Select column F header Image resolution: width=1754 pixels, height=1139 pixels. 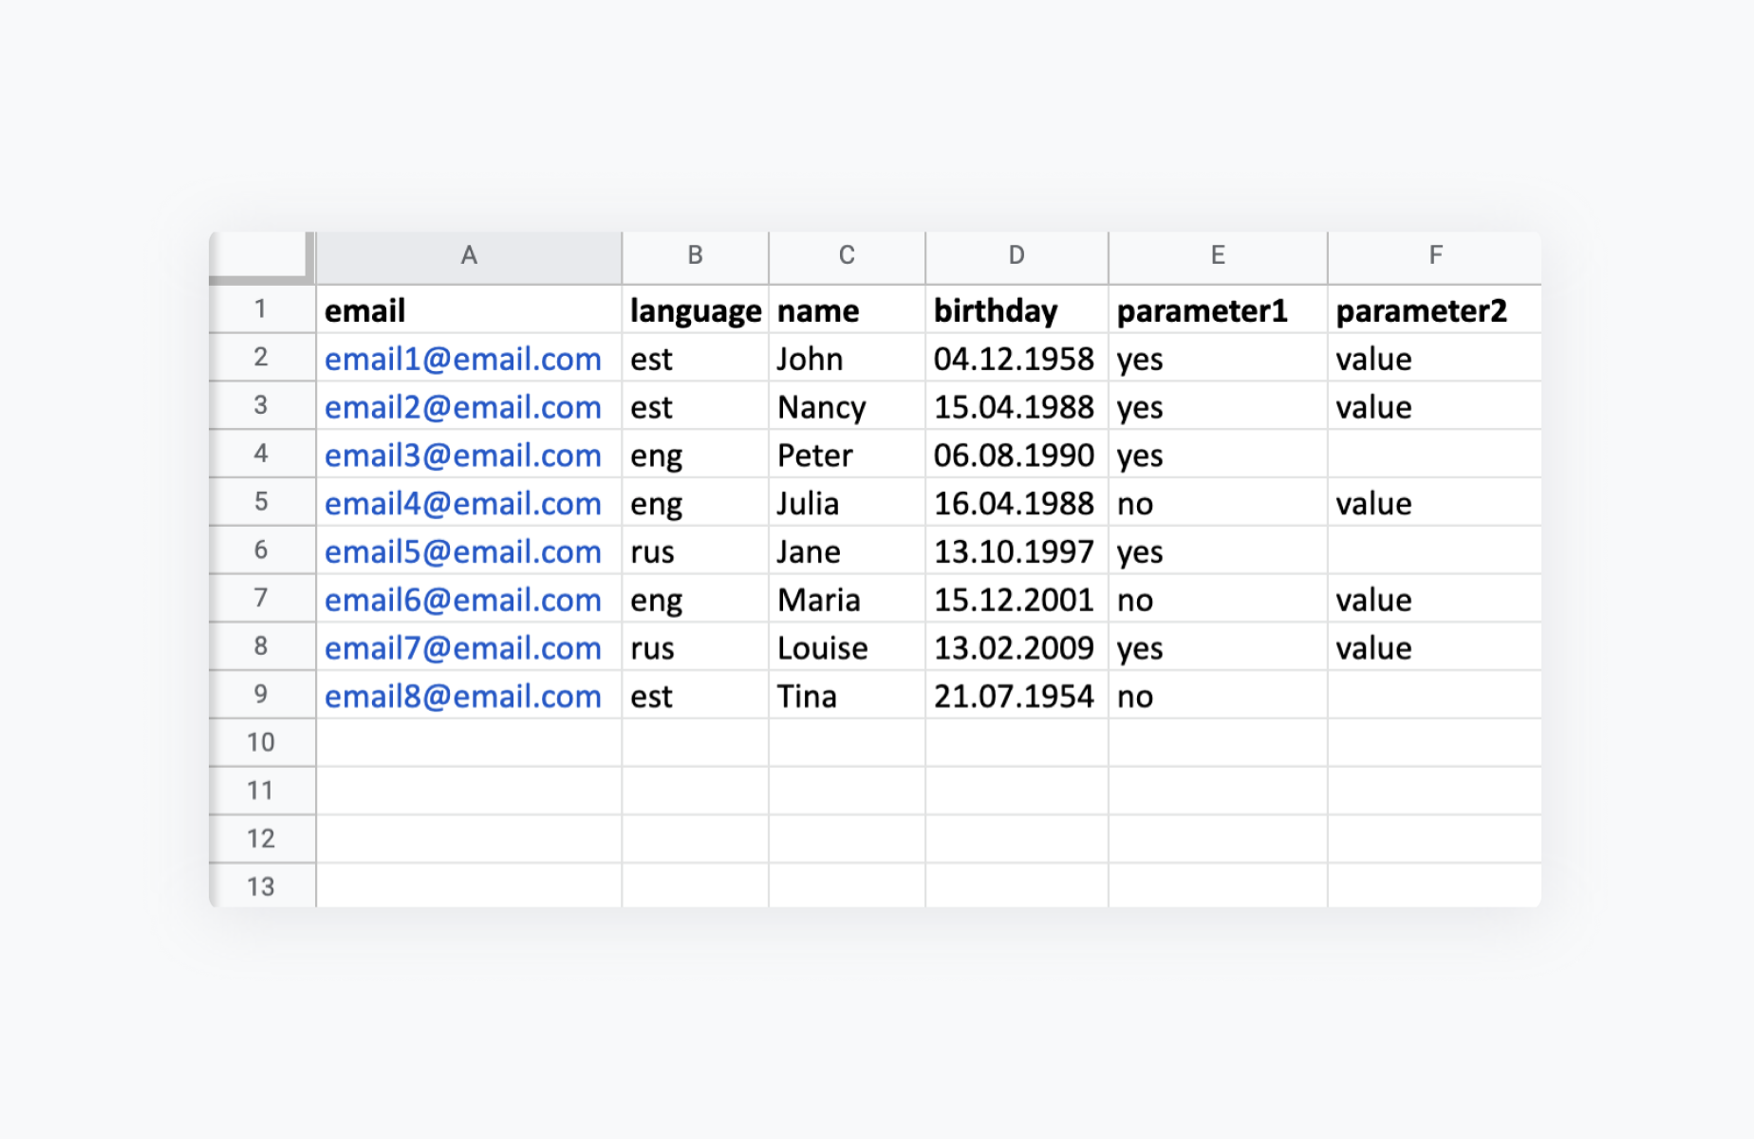pos(1434,256)
